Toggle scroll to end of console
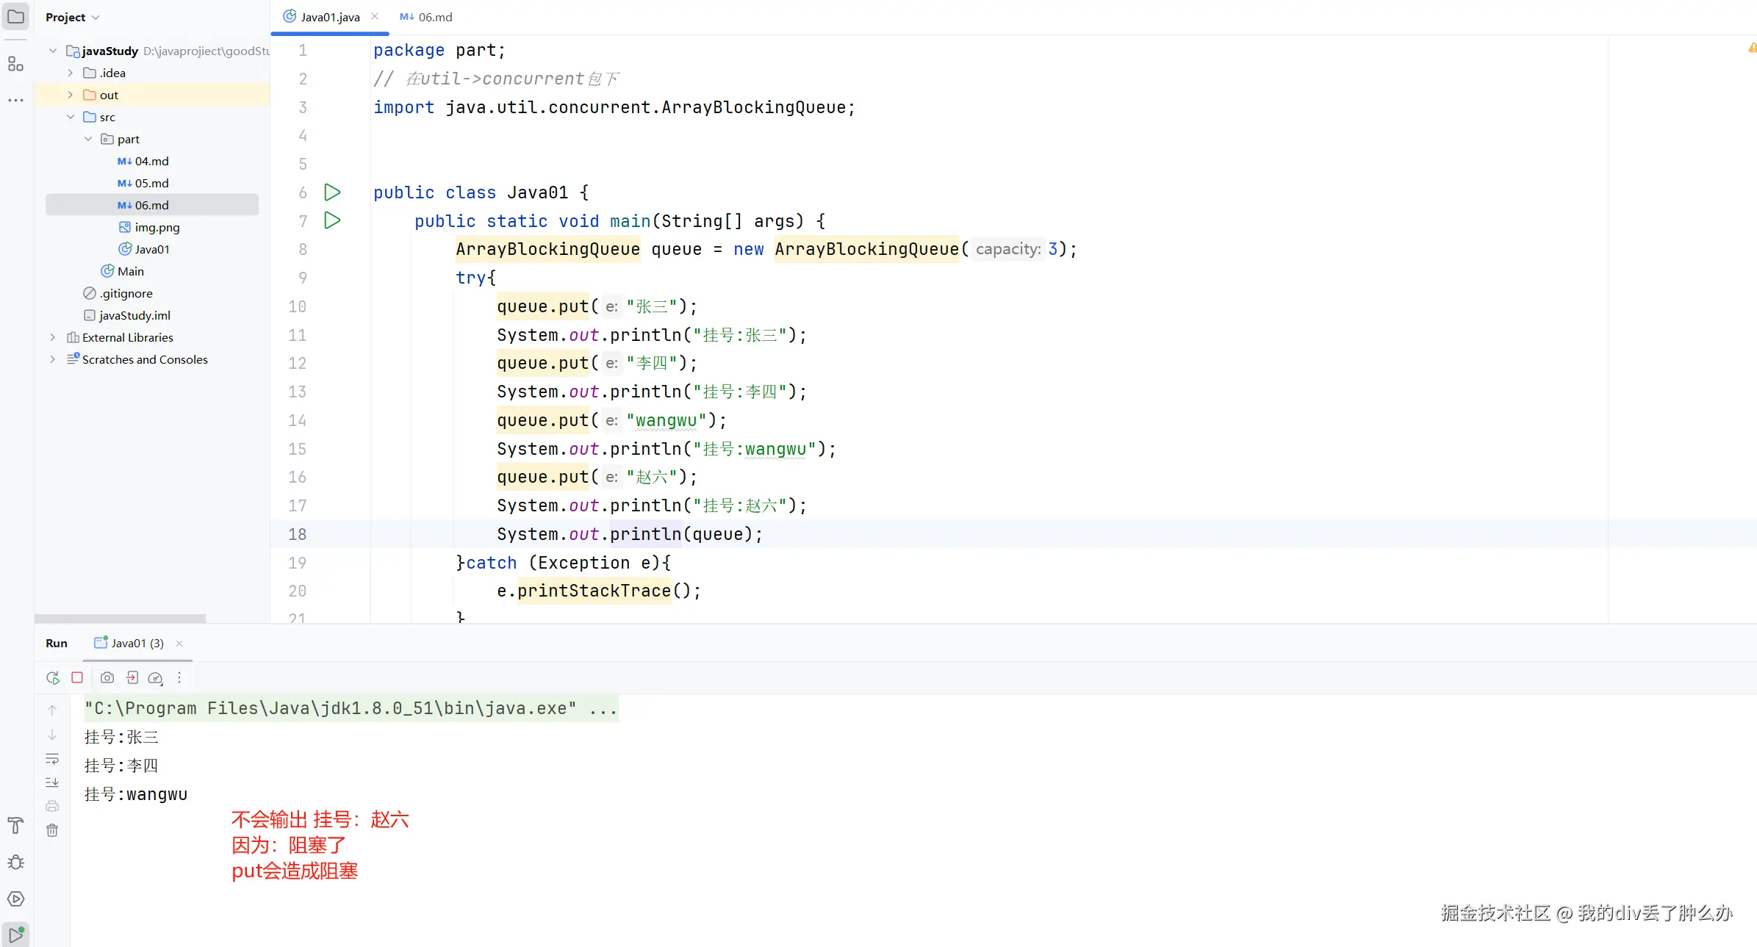 52,782
